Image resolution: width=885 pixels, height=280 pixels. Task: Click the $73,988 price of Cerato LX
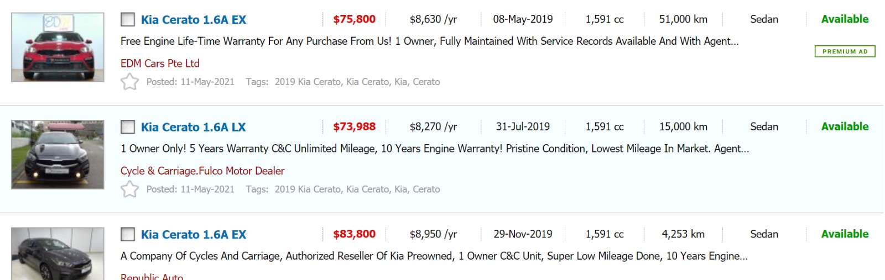click(x=354, y=127)
